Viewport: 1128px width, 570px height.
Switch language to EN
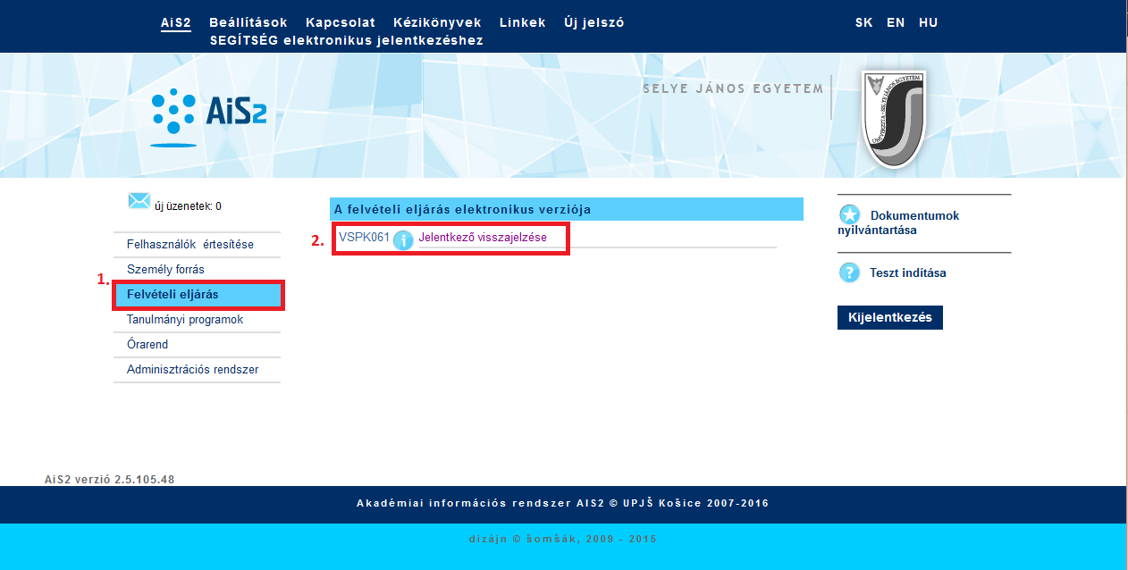tap(896, 23)
